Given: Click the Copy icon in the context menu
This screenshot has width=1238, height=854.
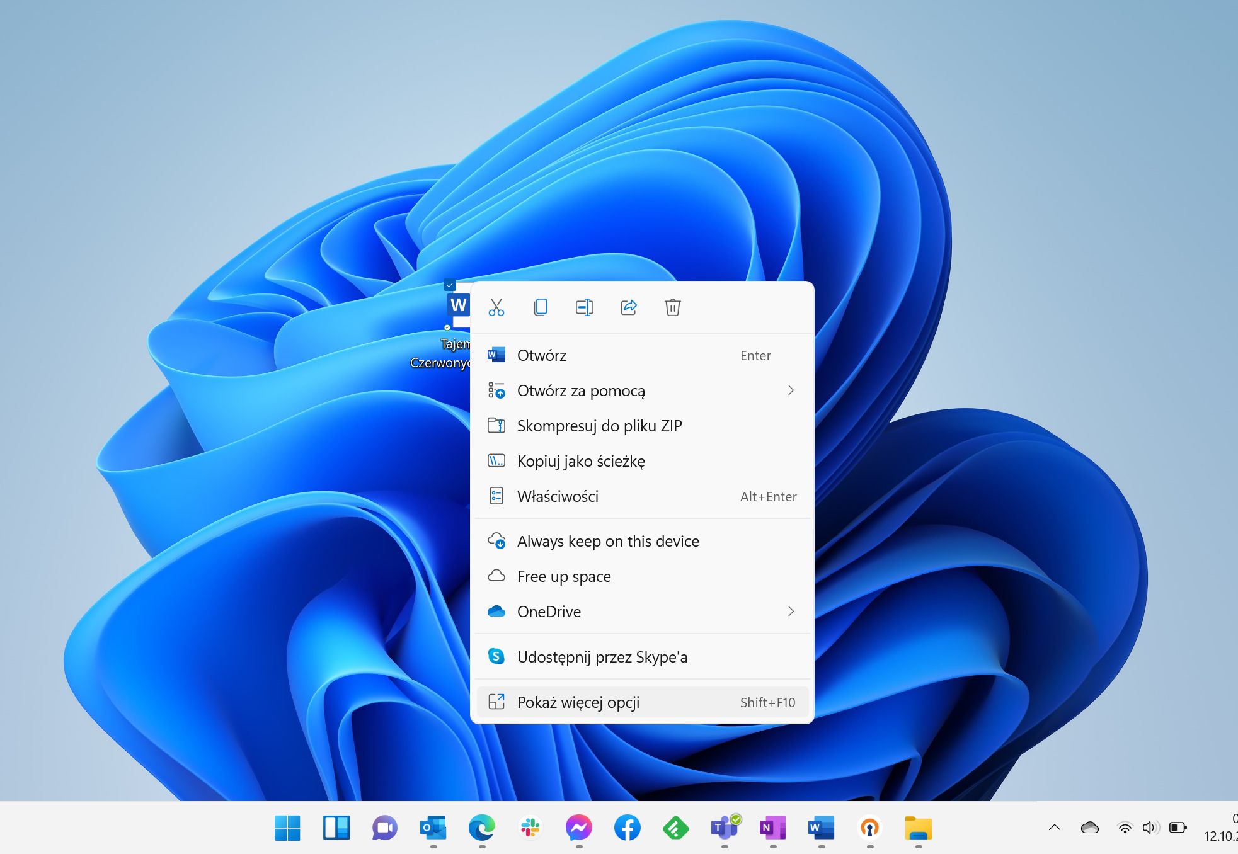Looking at the screenshot, I should click(x=541, y=308).
